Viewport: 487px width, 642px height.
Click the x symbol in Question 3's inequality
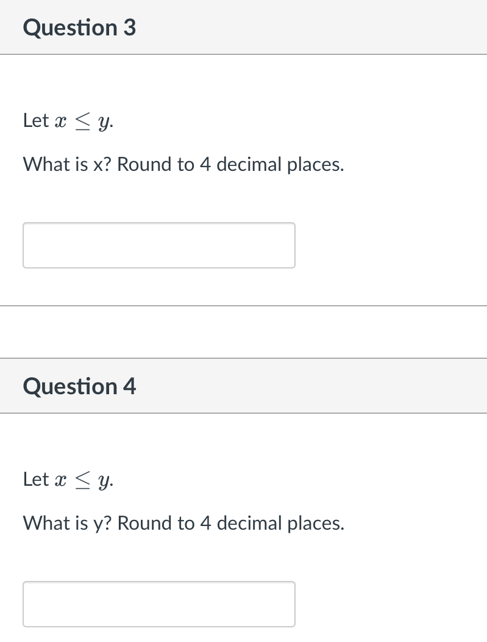click(x=62, y=120)
